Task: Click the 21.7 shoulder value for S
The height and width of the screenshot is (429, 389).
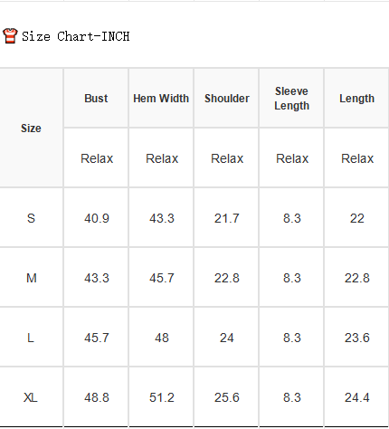Action: pyautogui.click(x=227, y=218)
